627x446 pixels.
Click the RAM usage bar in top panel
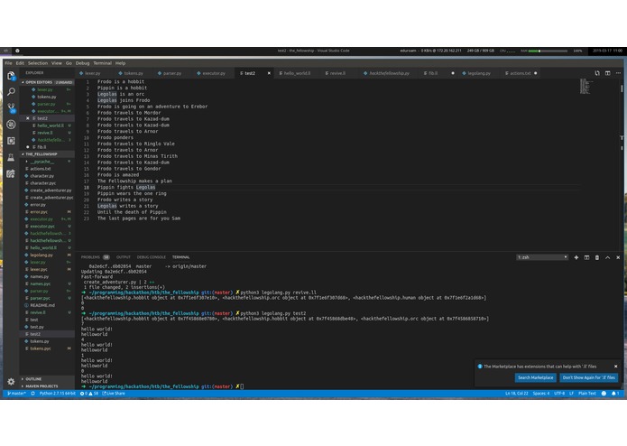point(548,51)
